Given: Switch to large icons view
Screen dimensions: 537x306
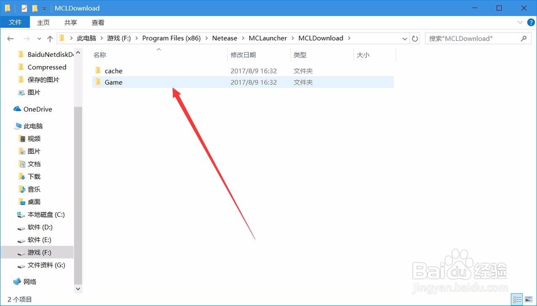Looking at the screenshot, I should point(528,300).
